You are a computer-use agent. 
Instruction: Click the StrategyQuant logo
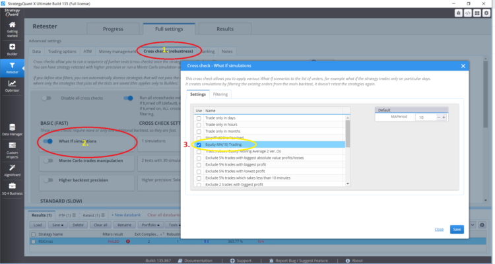(x=12, y=13)
